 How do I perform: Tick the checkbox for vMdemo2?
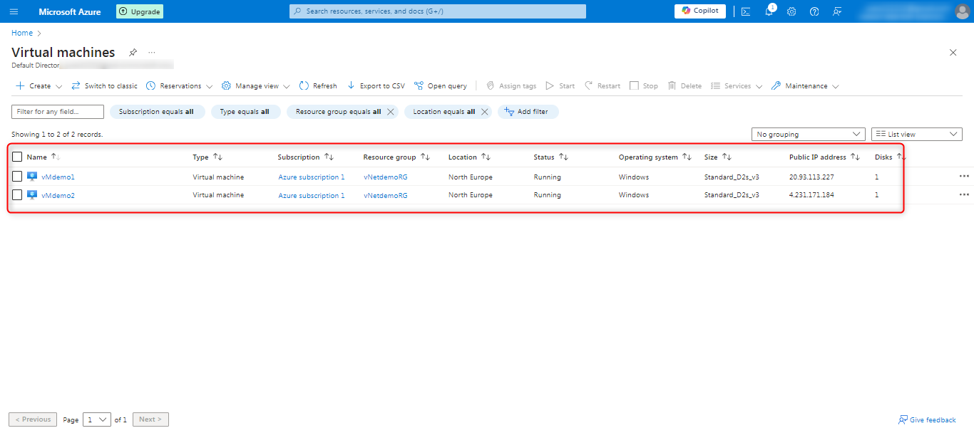pyautogui.click(x=17, y=195)
